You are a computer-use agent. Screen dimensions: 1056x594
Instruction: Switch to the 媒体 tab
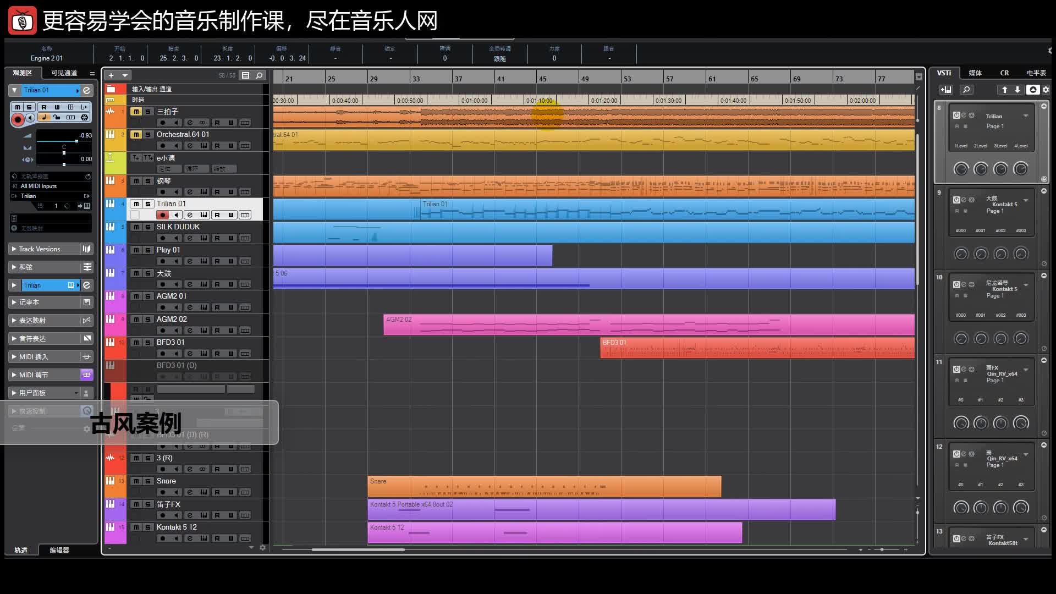975,73
